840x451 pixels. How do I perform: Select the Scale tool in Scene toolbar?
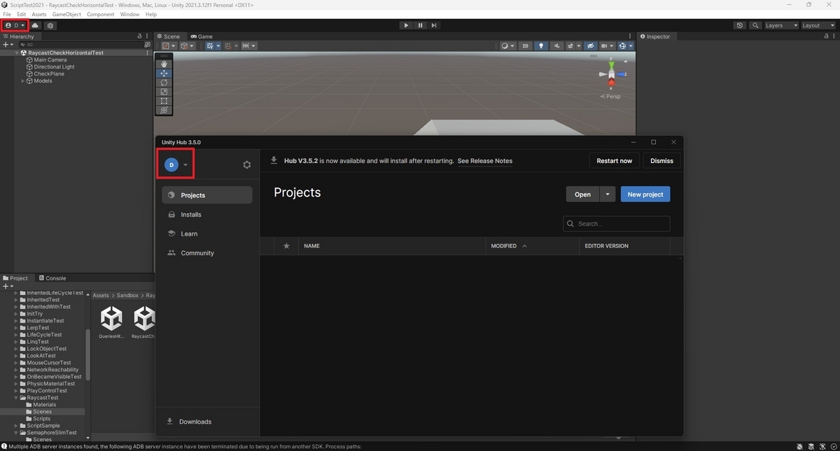[x=164, y=92]
